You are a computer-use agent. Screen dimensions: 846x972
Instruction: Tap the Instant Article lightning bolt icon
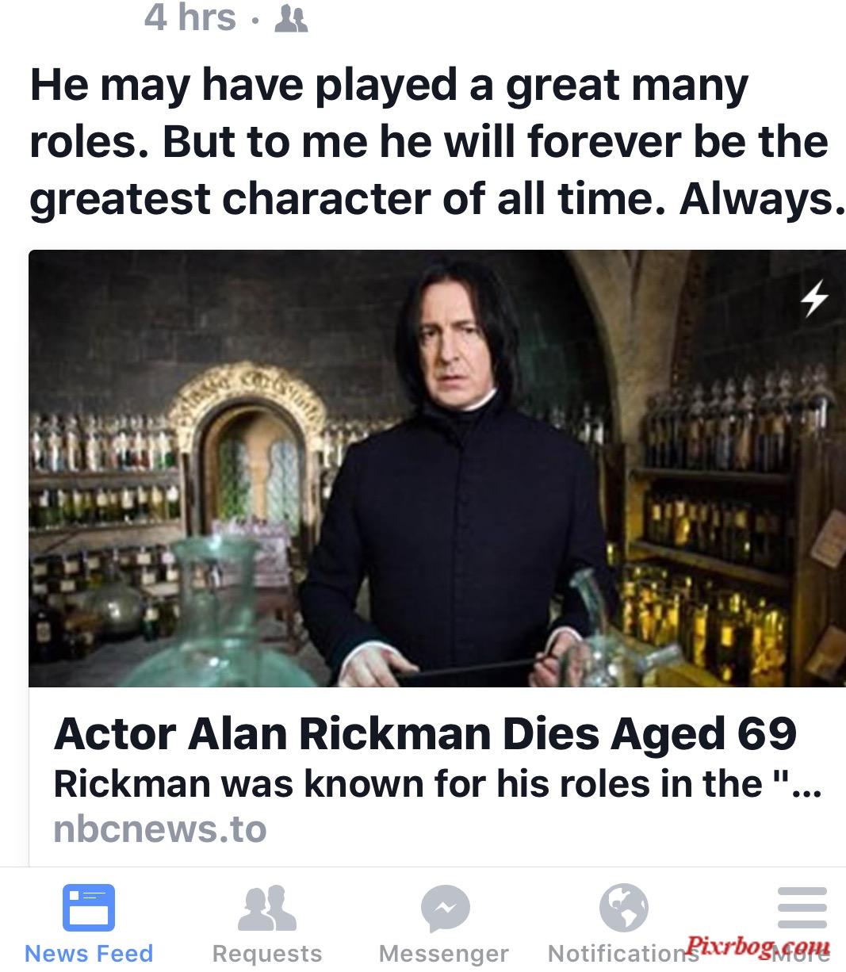tap(814, 298)
